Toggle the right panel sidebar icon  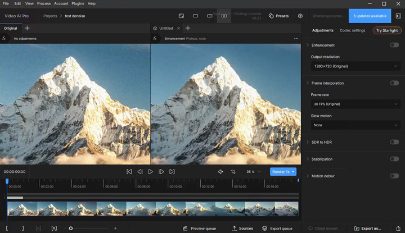coord(398,16)
